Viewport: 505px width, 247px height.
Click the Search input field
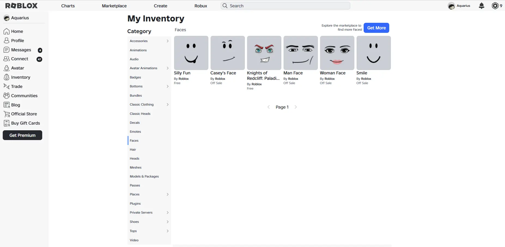click(285, 6)
